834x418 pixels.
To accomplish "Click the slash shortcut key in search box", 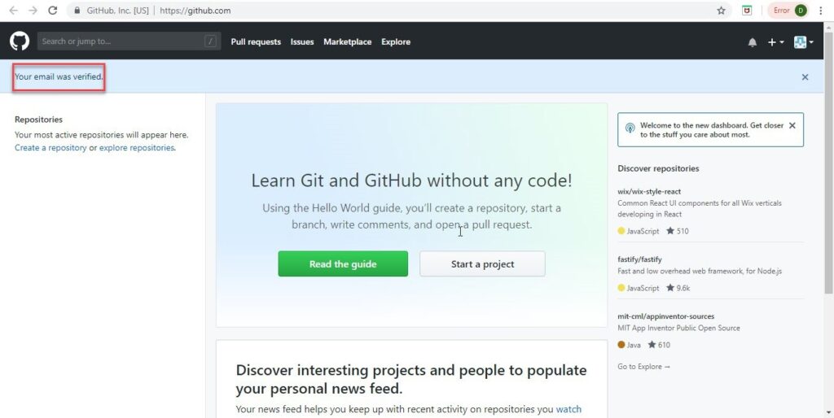I will tap(211, 41).
